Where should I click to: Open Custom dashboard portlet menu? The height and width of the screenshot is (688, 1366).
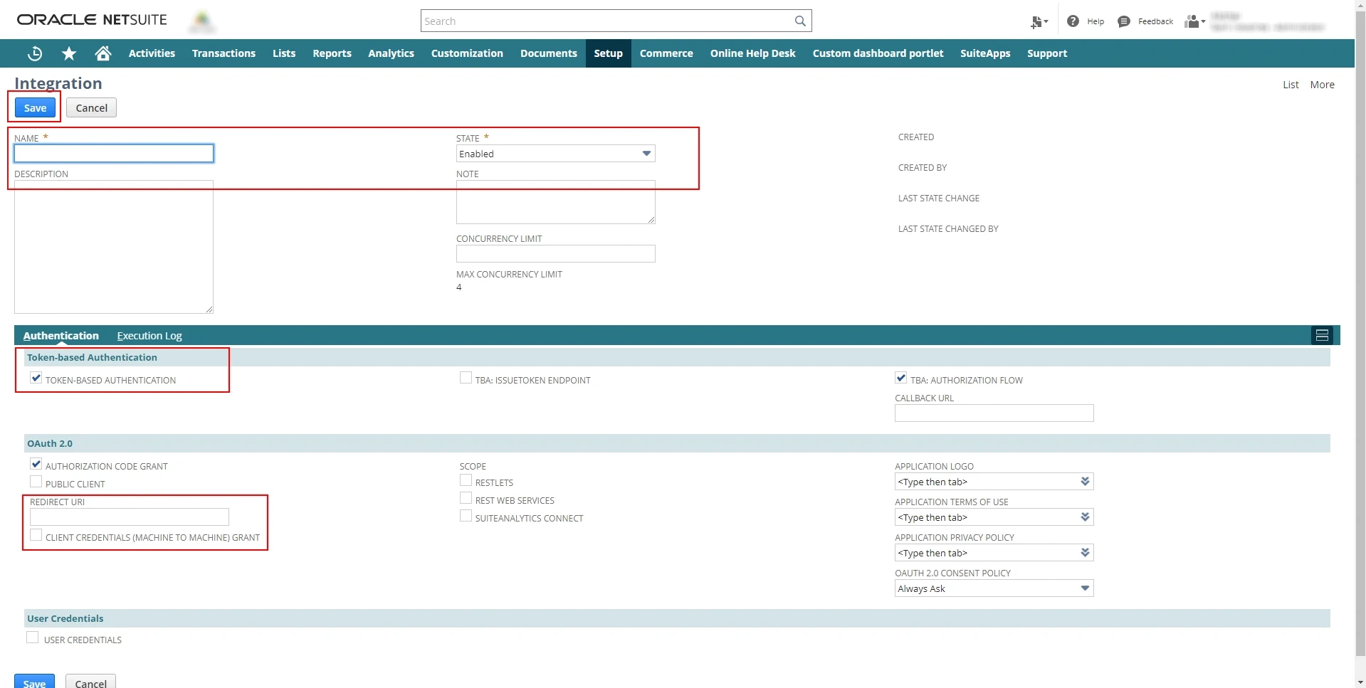(878, 53)
